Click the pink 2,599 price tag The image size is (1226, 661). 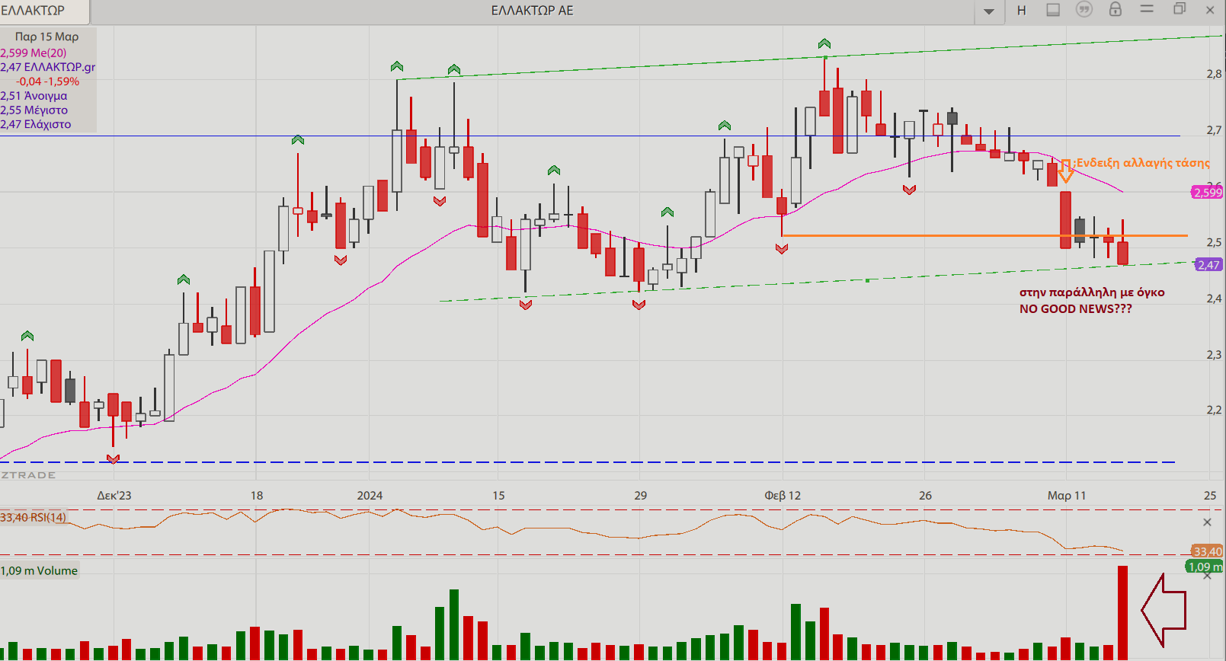coord(1207,193)
